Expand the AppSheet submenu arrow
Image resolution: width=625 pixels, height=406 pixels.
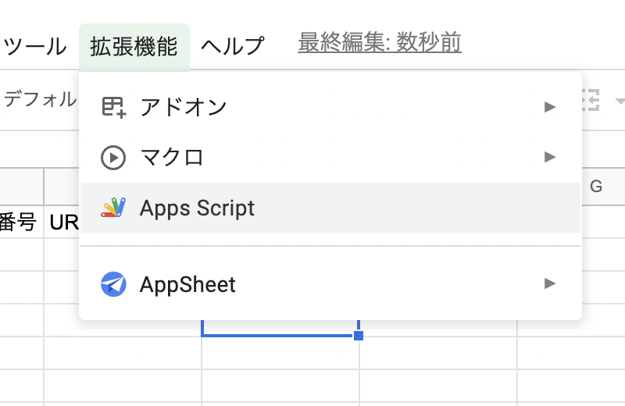(550, 283)
